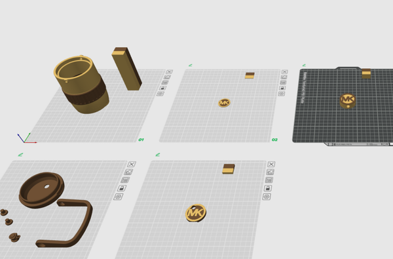Remove plate 02 using its X icon

[x=285, y=71]
